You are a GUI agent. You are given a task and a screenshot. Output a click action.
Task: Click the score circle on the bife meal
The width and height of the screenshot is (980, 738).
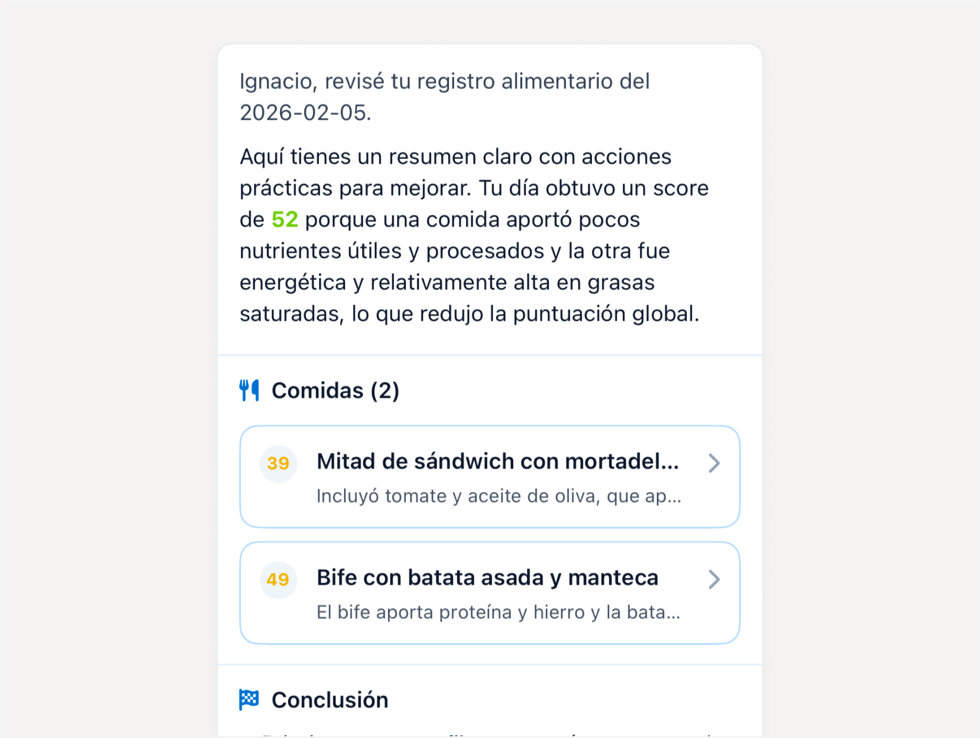(x=278, y=580)
